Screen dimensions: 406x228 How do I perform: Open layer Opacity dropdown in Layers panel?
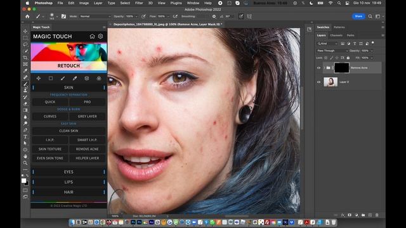coord(372,51)
